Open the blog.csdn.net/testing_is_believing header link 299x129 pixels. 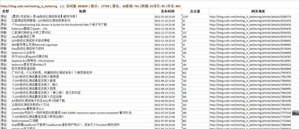point(29,6)
